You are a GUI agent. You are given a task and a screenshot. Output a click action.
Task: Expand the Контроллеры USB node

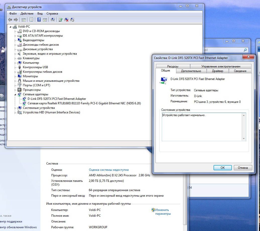(x=15, y=67)
